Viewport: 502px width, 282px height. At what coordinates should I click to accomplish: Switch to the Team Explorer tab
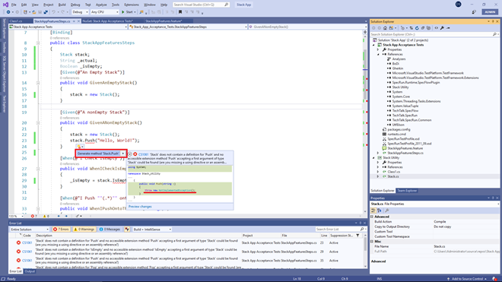pos(407,191)
